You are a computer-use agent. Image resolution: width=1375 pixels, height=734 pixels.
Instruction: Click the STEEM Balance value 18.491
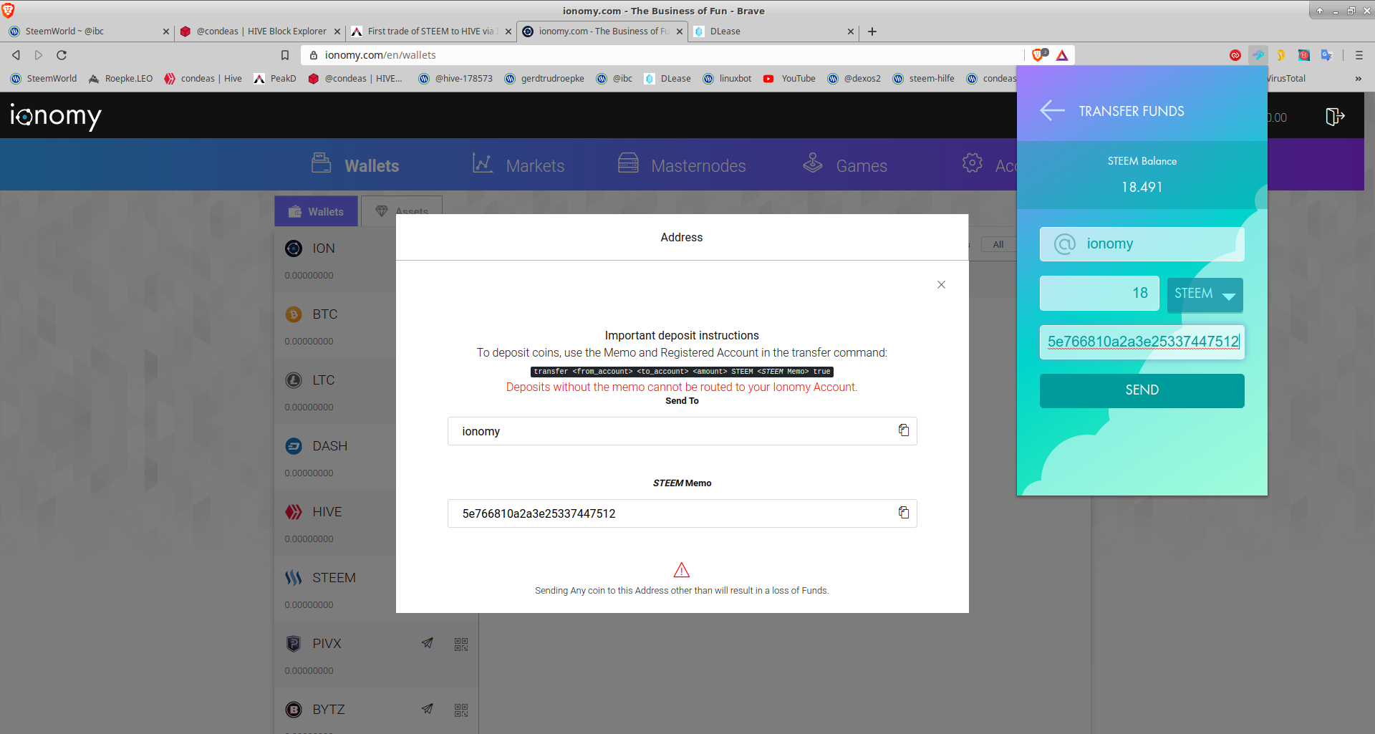[1142, 187]
